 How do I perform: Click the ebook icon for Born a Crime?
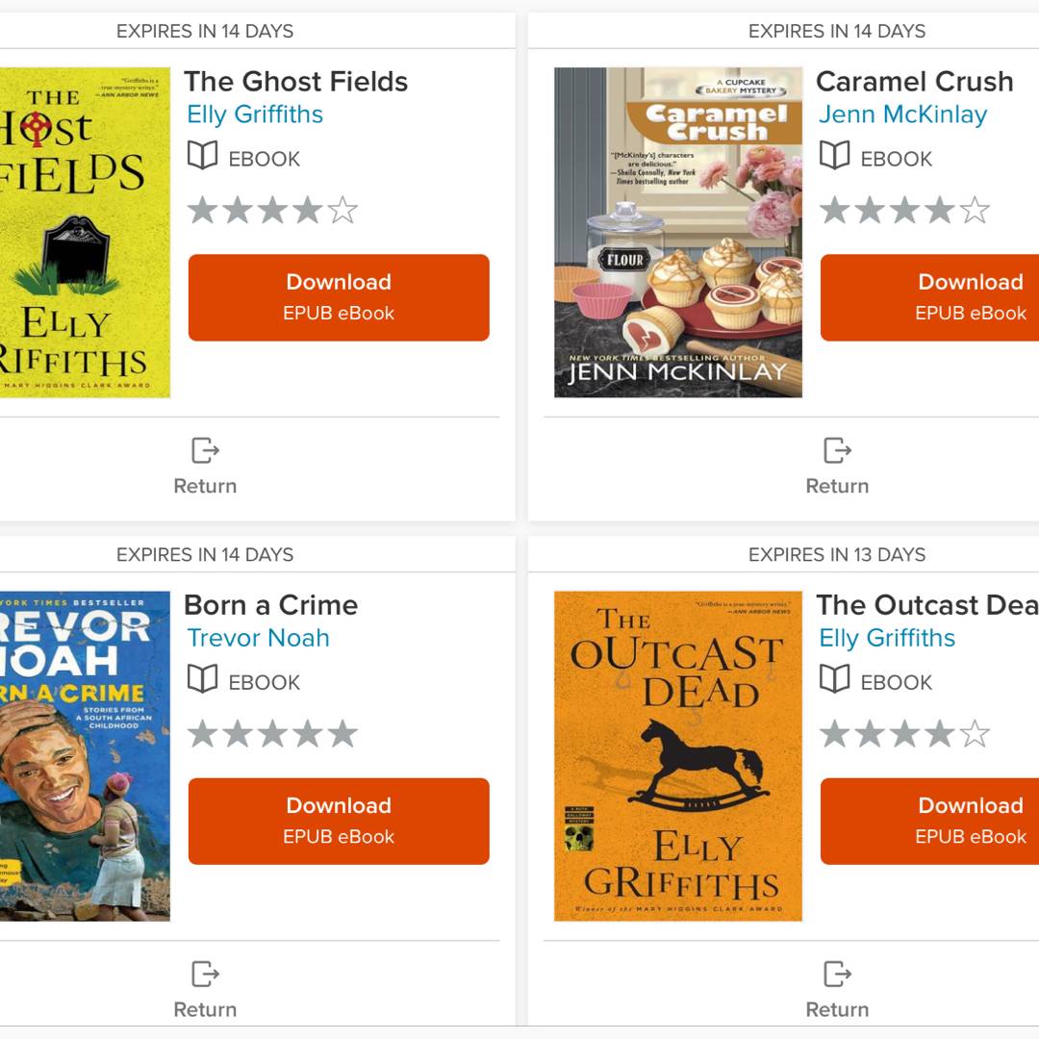pos(202,679)
